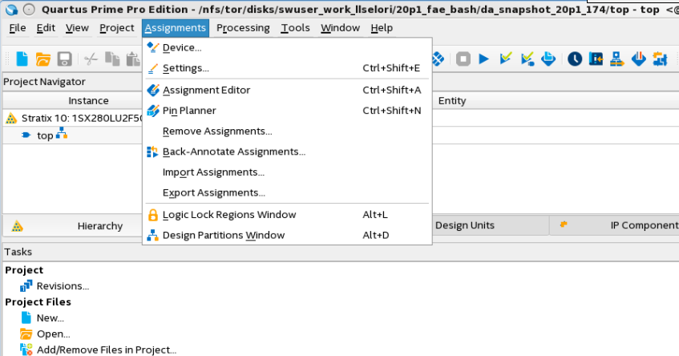The height and width of the screenshot is (356, 679).
Task: Click Add/Remove Files in Project... link
Action: point(106,350)
